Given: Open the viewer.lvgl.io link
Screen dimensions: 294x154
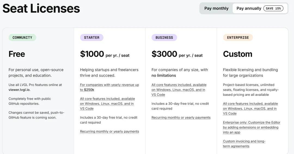Looking at the screenshot, I should (x=19, y=90).
